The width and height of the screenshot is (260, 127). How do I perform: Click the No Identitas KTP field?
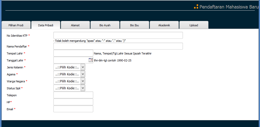point(118,35)
